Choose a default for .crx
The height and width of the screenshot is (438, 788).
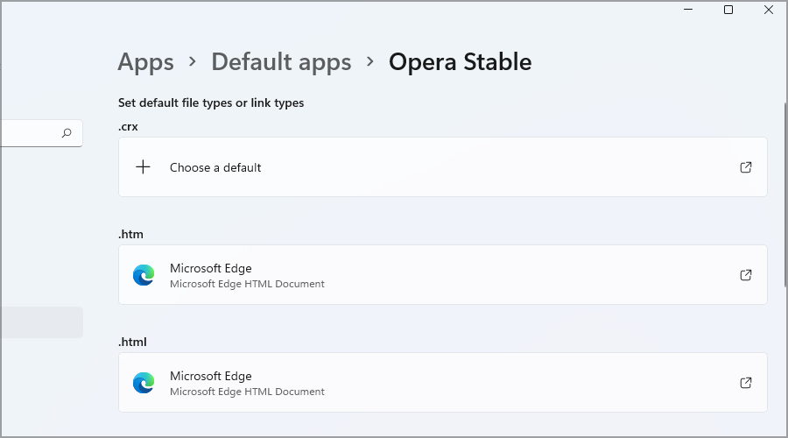point(443,167)
